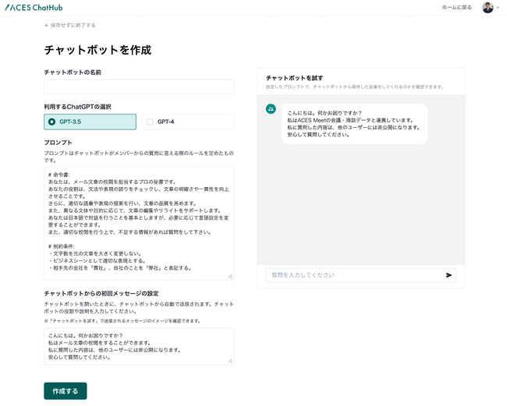Click the チャットボットを試す panel title
The width and height of the screenshot is (507, 406).
pyautogui.click(x=294, y=78)
